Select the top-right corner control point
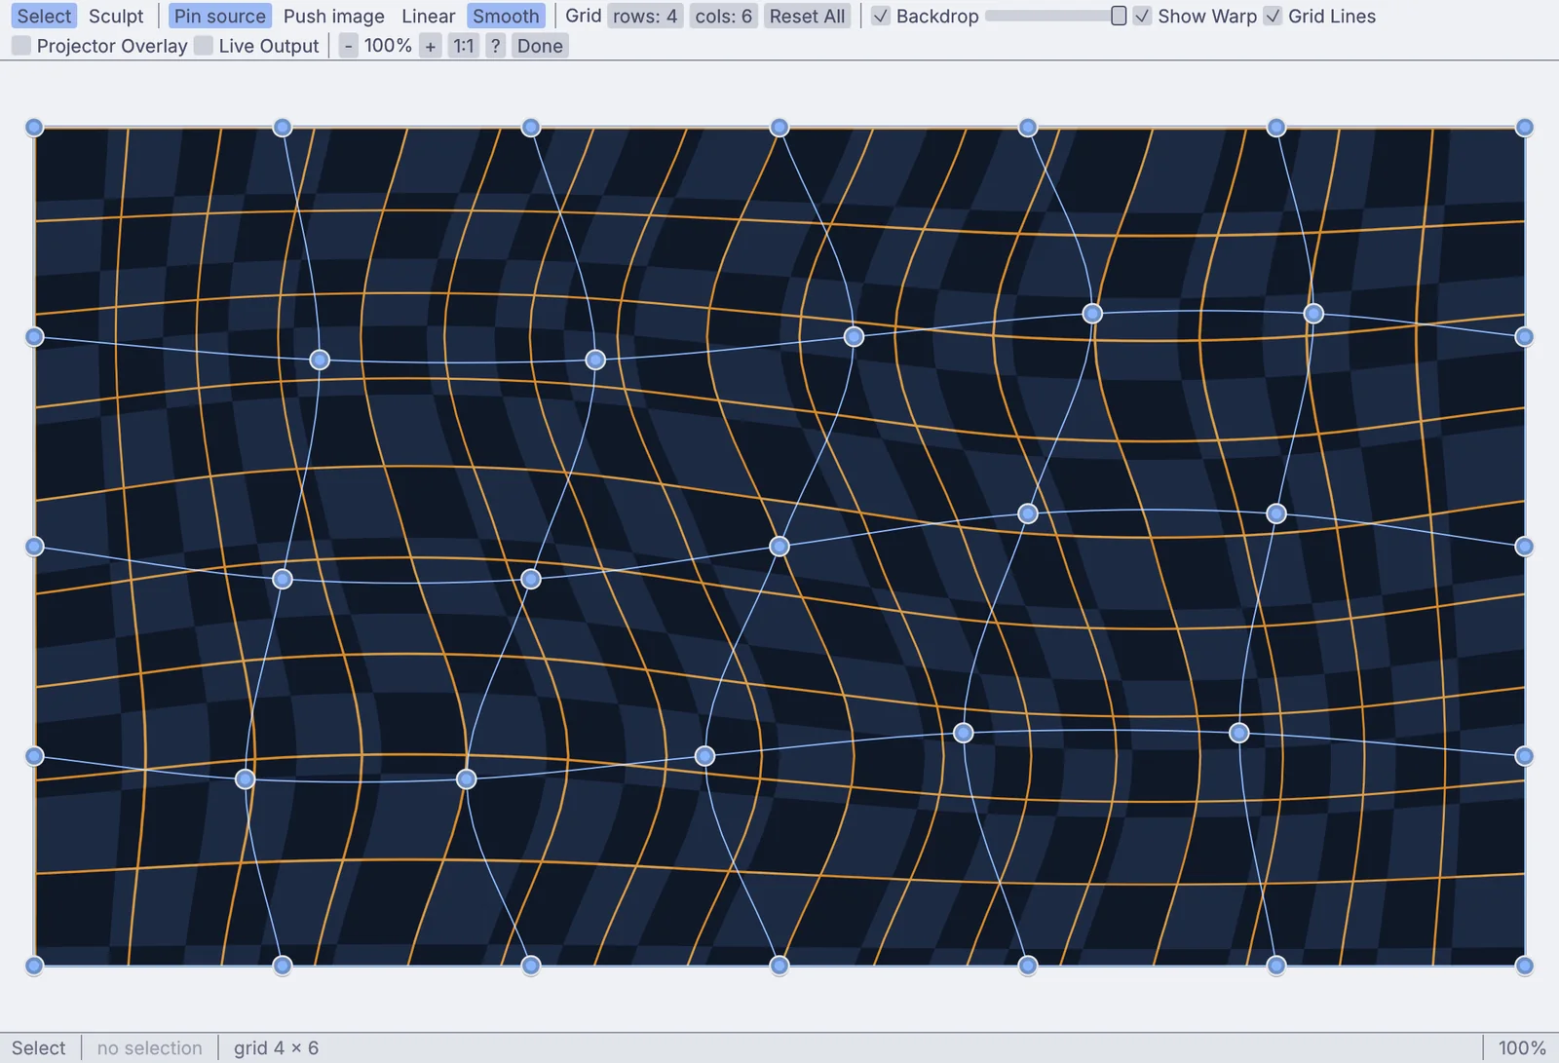 pyautogui.click(x=1525, y=128)
